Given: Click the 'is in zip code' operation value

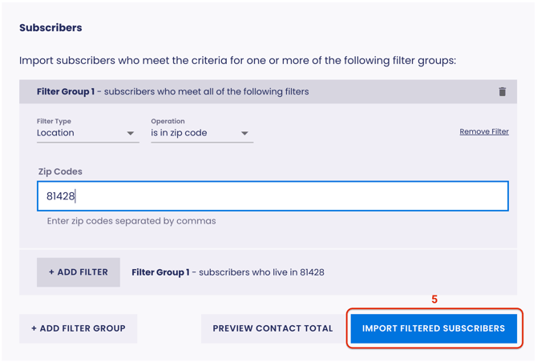Looking at the screenshot, I should [x=179, y=133].
